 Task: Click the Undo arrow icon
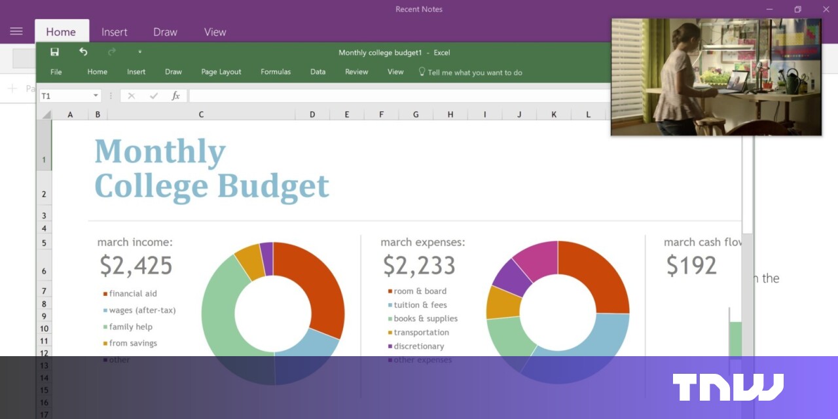point(83,52)
